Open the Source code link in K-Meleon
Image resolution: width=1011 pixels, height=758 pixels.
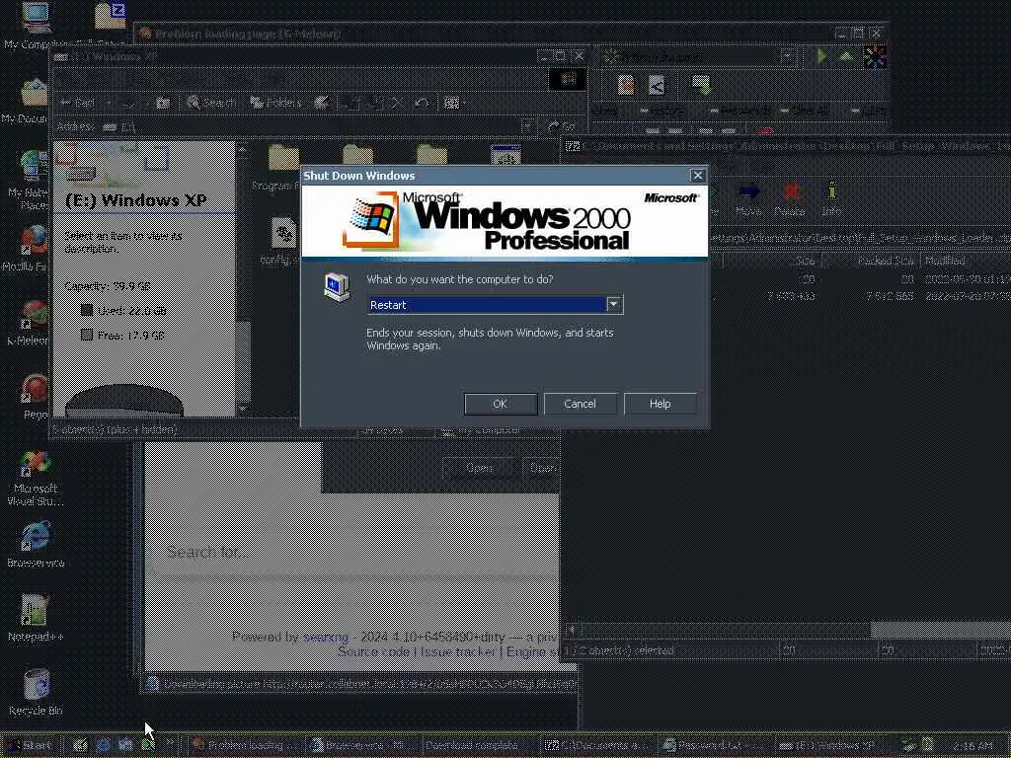tap(374, 651)
